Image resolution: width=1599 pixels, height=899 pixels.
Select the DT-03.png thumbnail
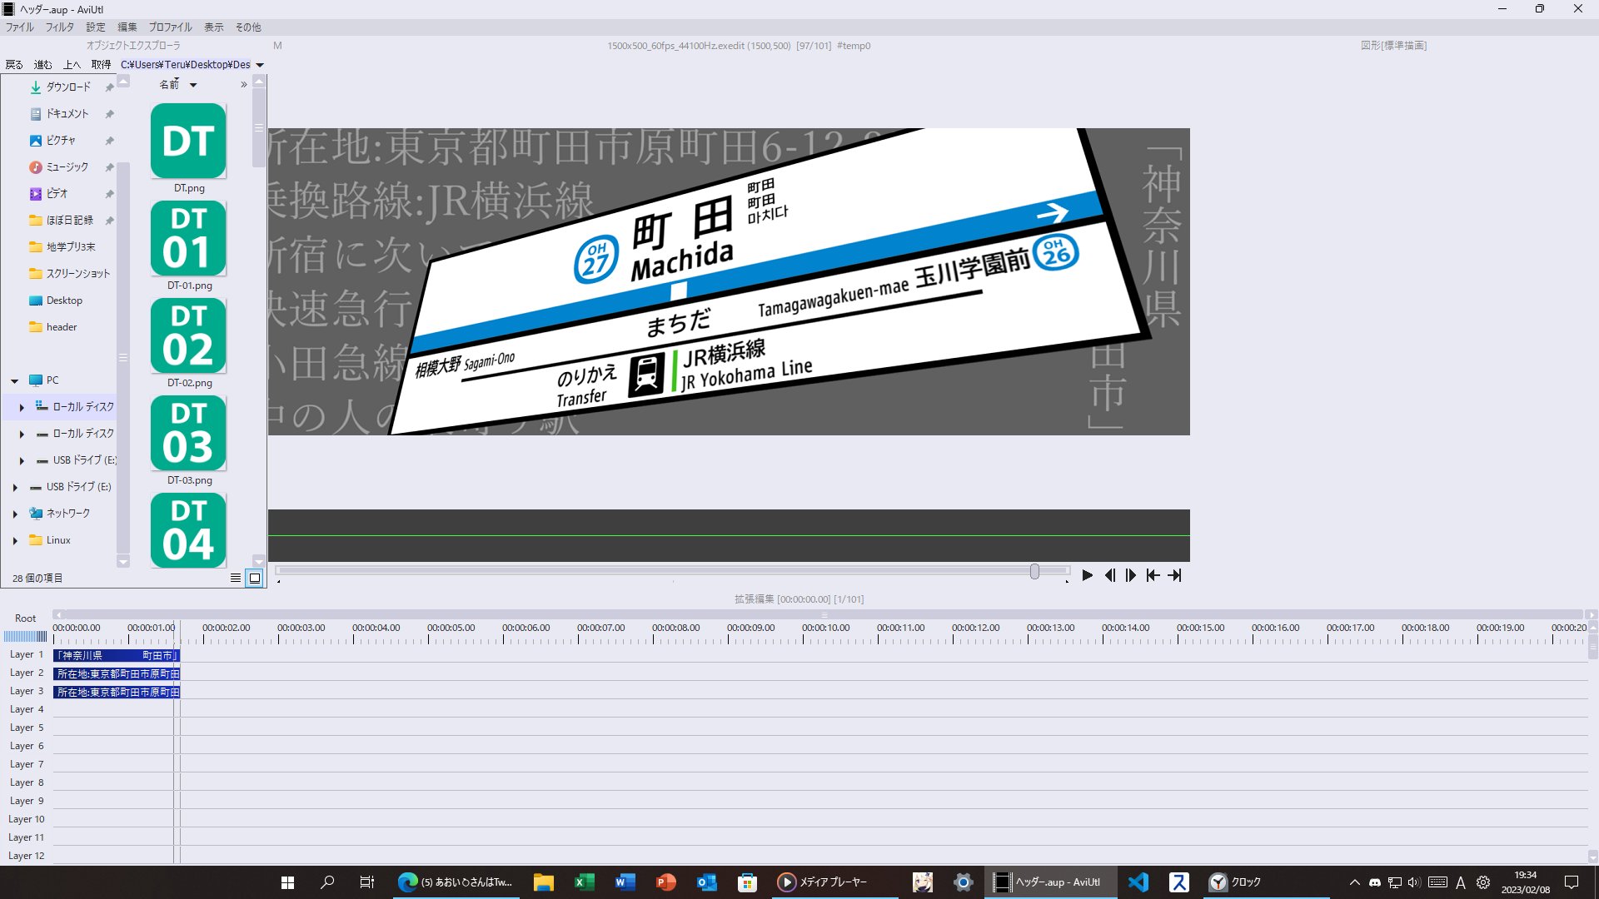[x=187, y=433]
